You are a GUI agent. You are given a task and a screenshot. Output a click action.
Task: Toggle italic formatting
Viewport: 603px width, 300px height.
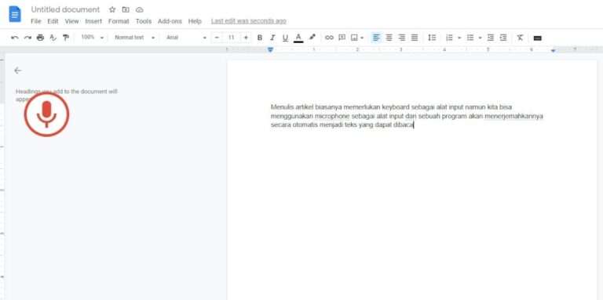272,38
